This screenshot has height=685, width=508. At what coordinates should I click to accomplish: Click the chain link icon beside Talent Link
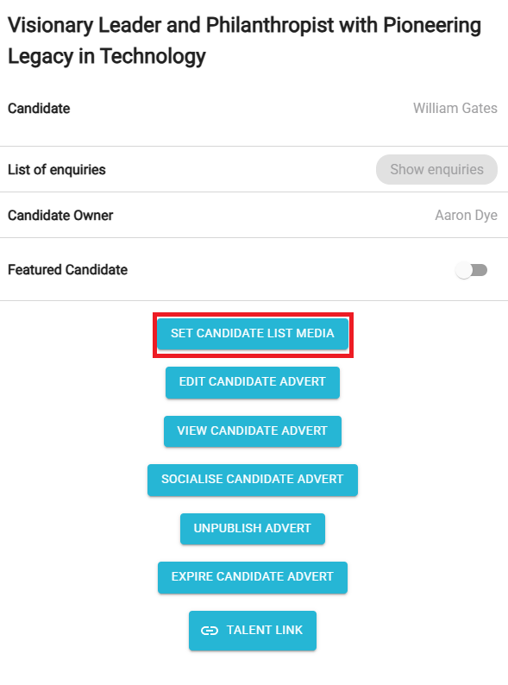pos(210,631)
